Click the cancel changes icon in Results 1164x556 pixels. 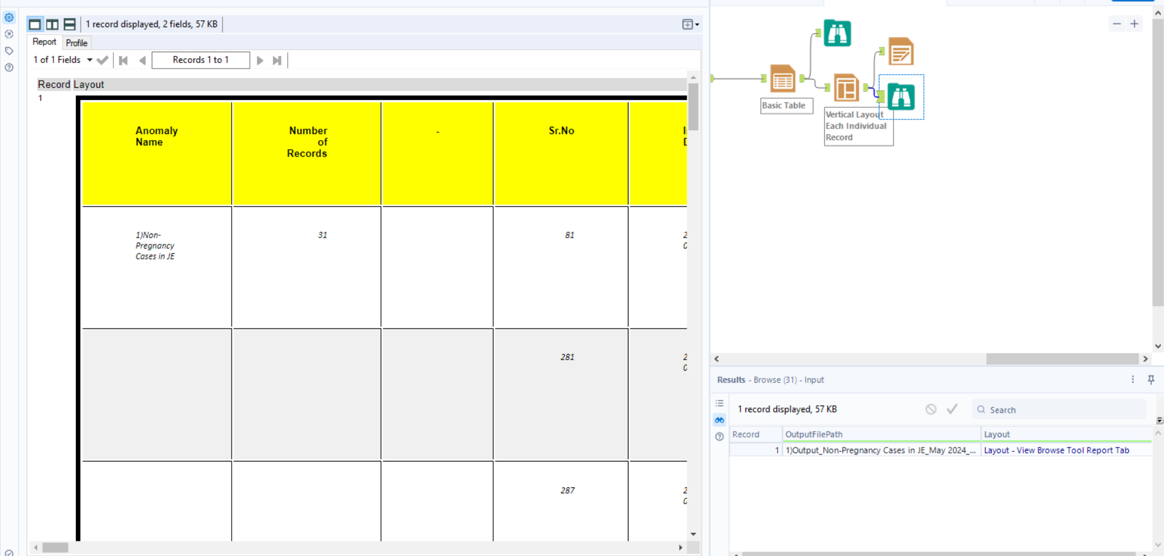click(x=931, y=409)
